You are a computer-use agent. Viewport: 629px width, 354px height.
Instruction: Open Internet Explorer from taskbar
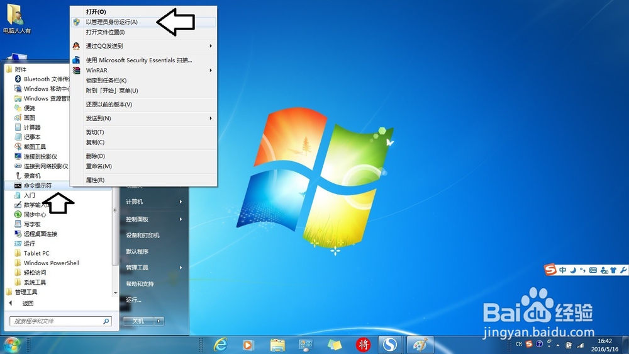click(x=220, y=345)
